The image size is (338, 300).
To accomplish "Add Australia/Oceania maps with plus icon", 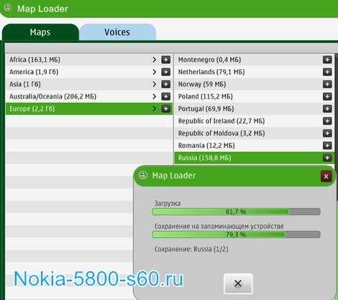I will 166,96.
